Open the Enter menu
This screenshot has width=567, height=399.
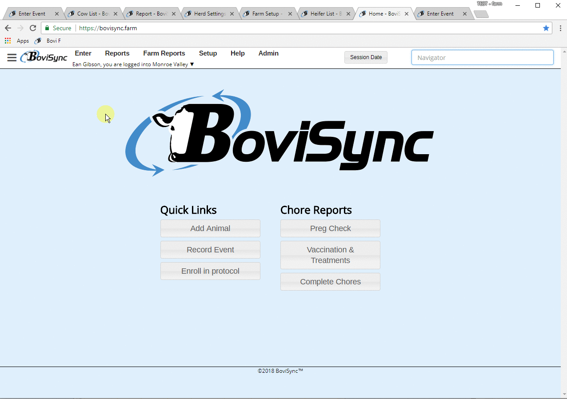pyautogui.click(x=83, y=53)
